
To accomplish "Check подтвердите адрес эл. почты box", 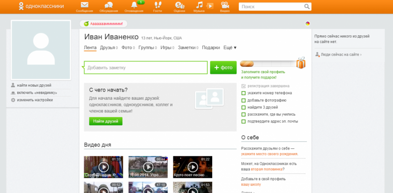I will coord(243,121).
